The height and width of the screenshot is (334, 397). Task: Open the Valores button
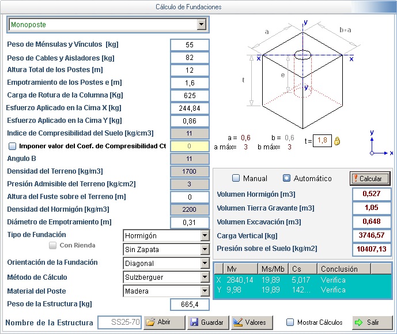[x=252, y=322]
